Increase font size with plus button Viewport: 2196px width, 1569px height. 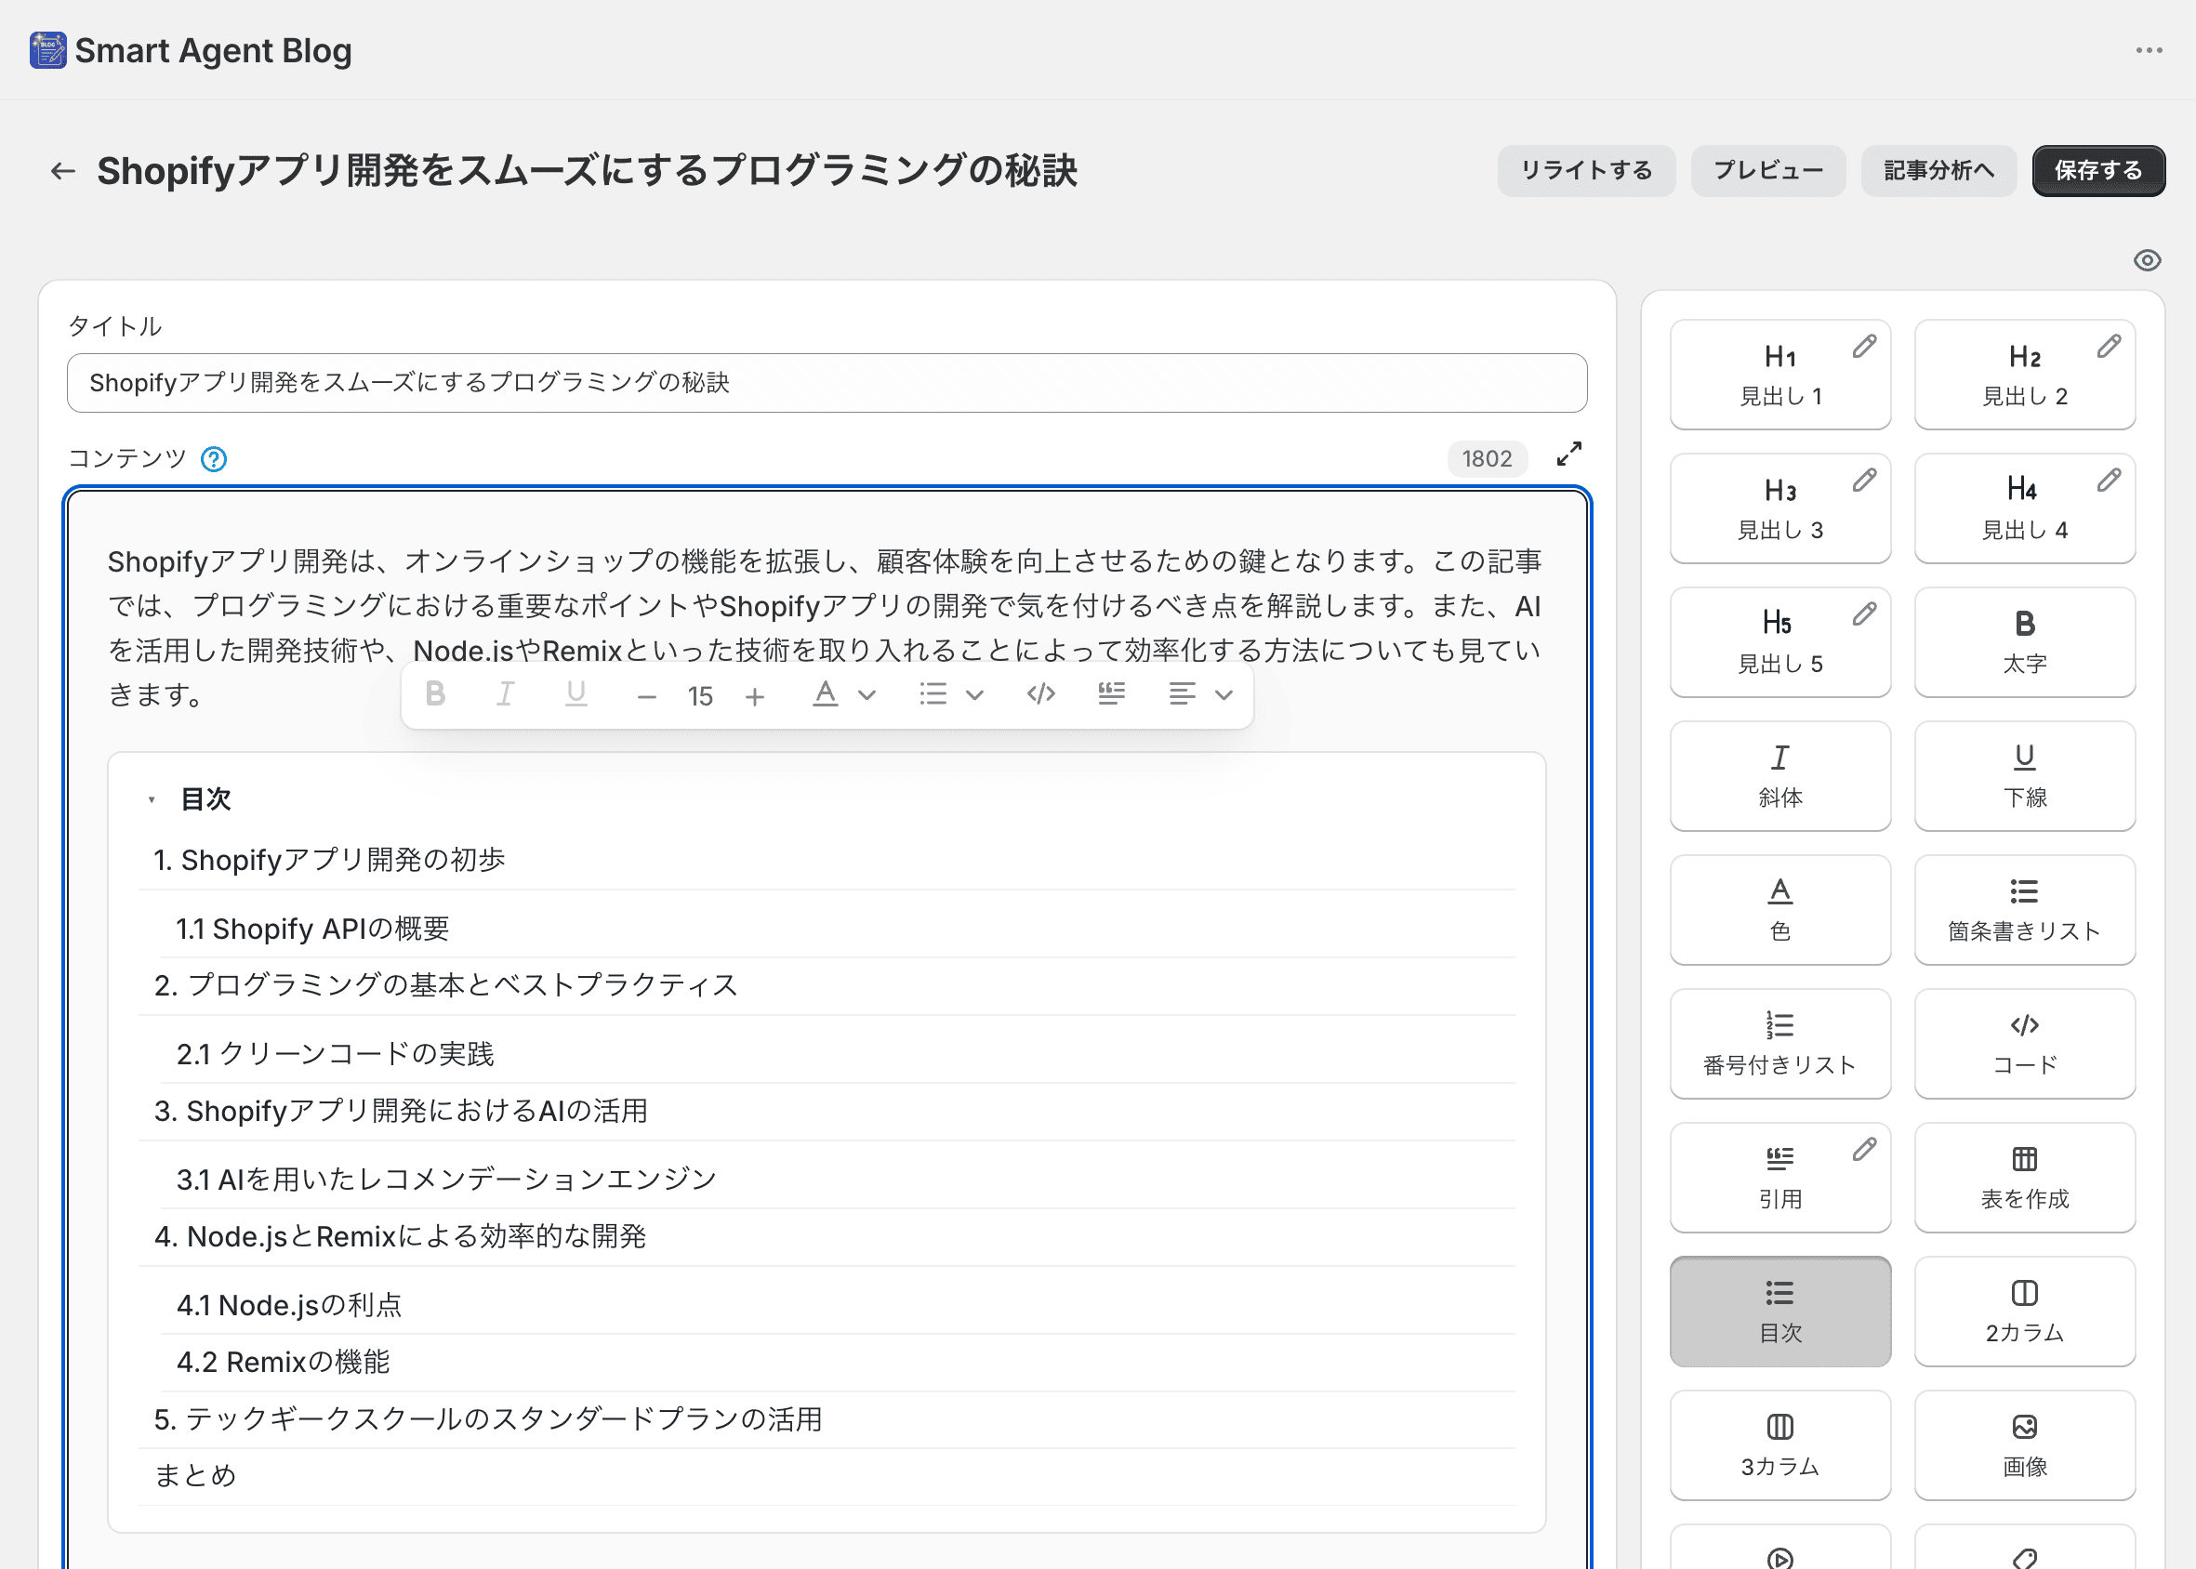756,695
